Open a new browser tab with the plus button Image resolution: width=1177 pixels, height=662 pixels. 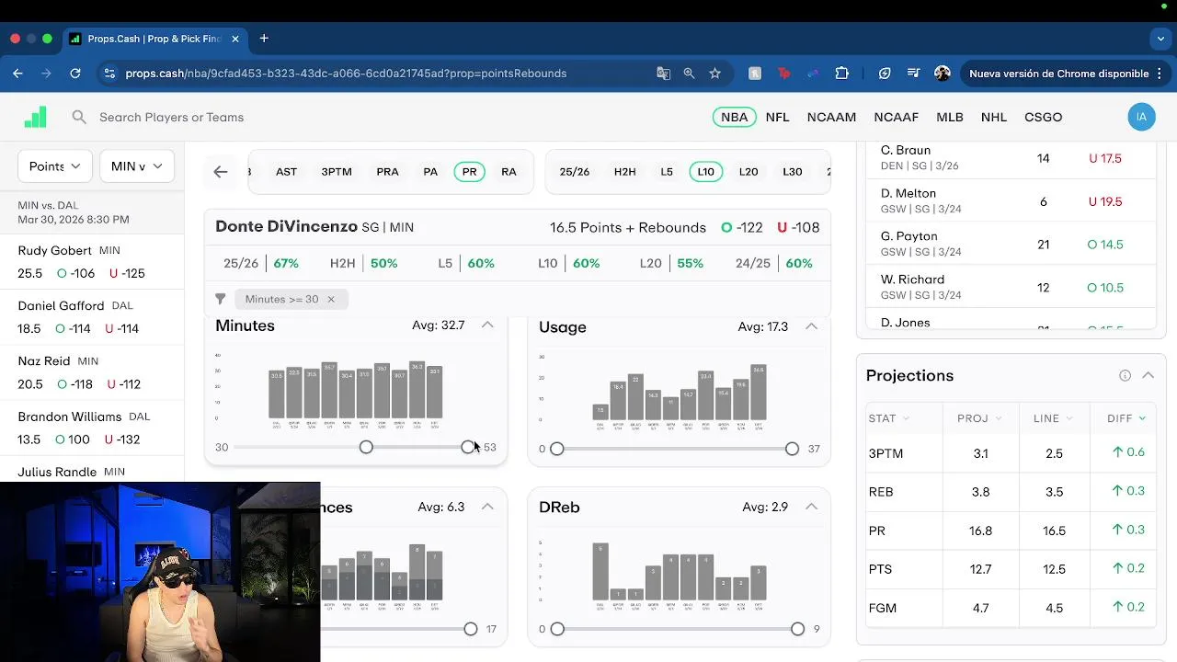pos(264,39)
